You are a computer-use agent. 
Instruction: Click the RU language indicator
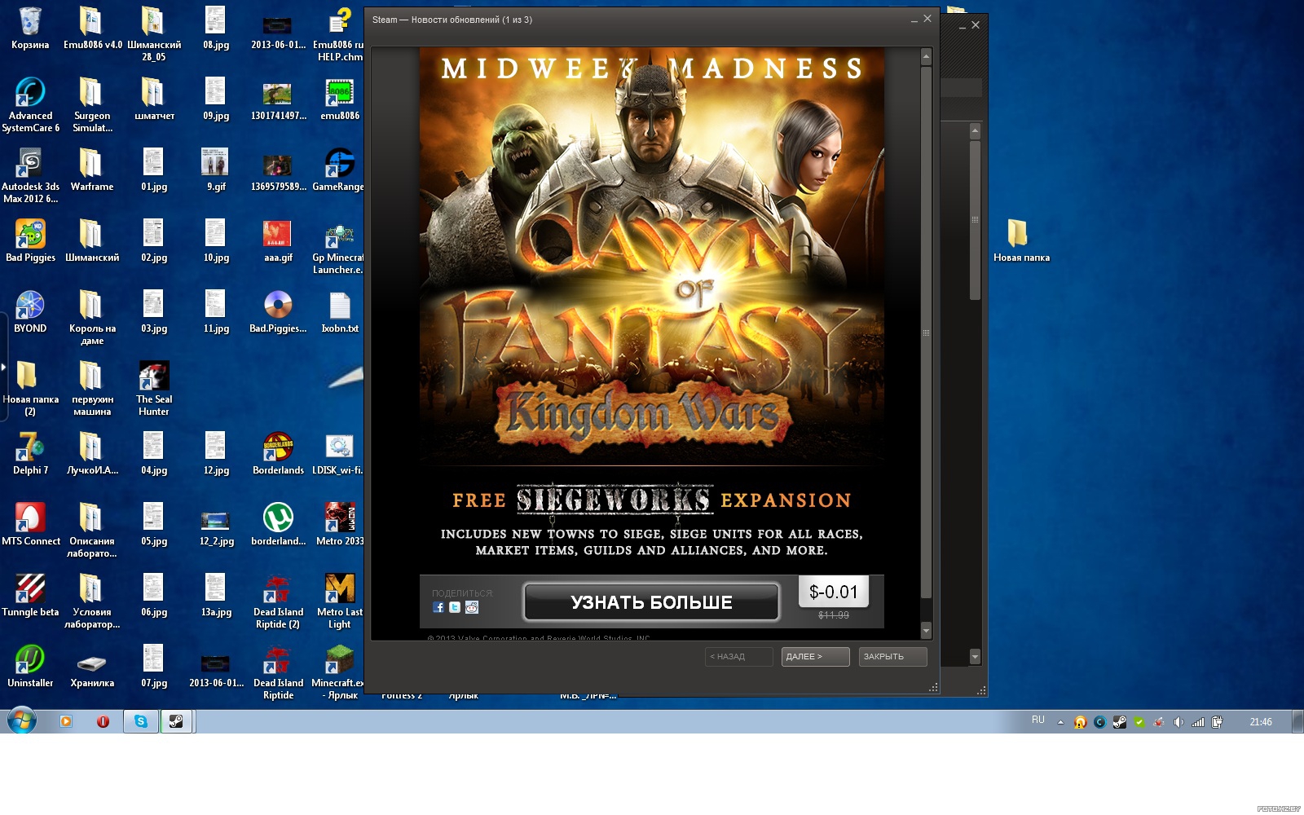click(1037, 720)
